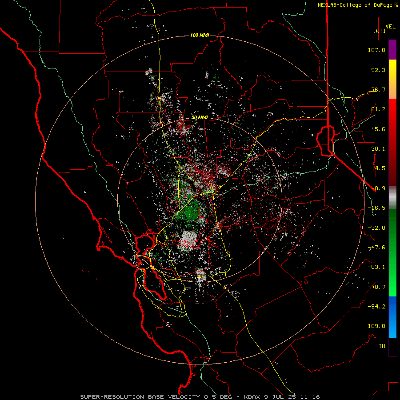The width and height of the screenshot is (400, 400).
Task: Click the 30.1 velocity scale value
Action: click(x=378, y=149)
